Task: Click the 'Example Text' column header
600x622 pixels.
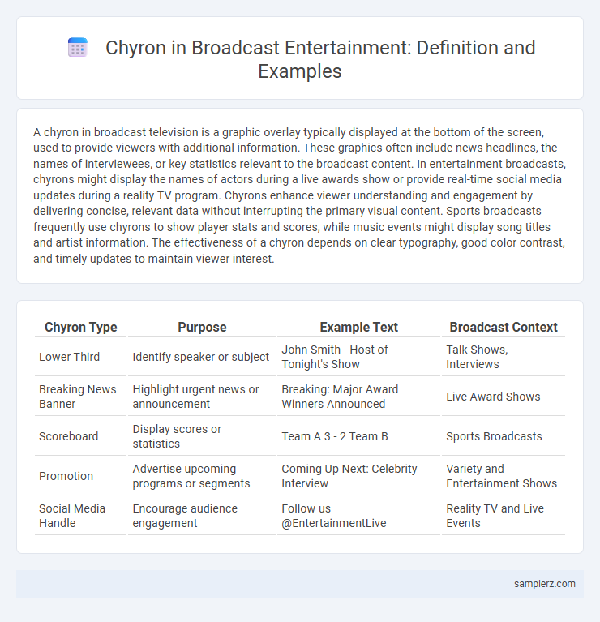Action: [358, 327]
